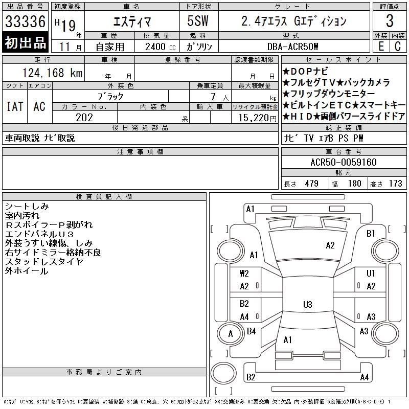Select the シートしみ inspector note
Screen dimensions: 409x409
27,206
